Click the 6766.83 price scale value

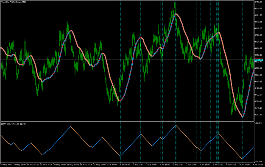(258, 35)
